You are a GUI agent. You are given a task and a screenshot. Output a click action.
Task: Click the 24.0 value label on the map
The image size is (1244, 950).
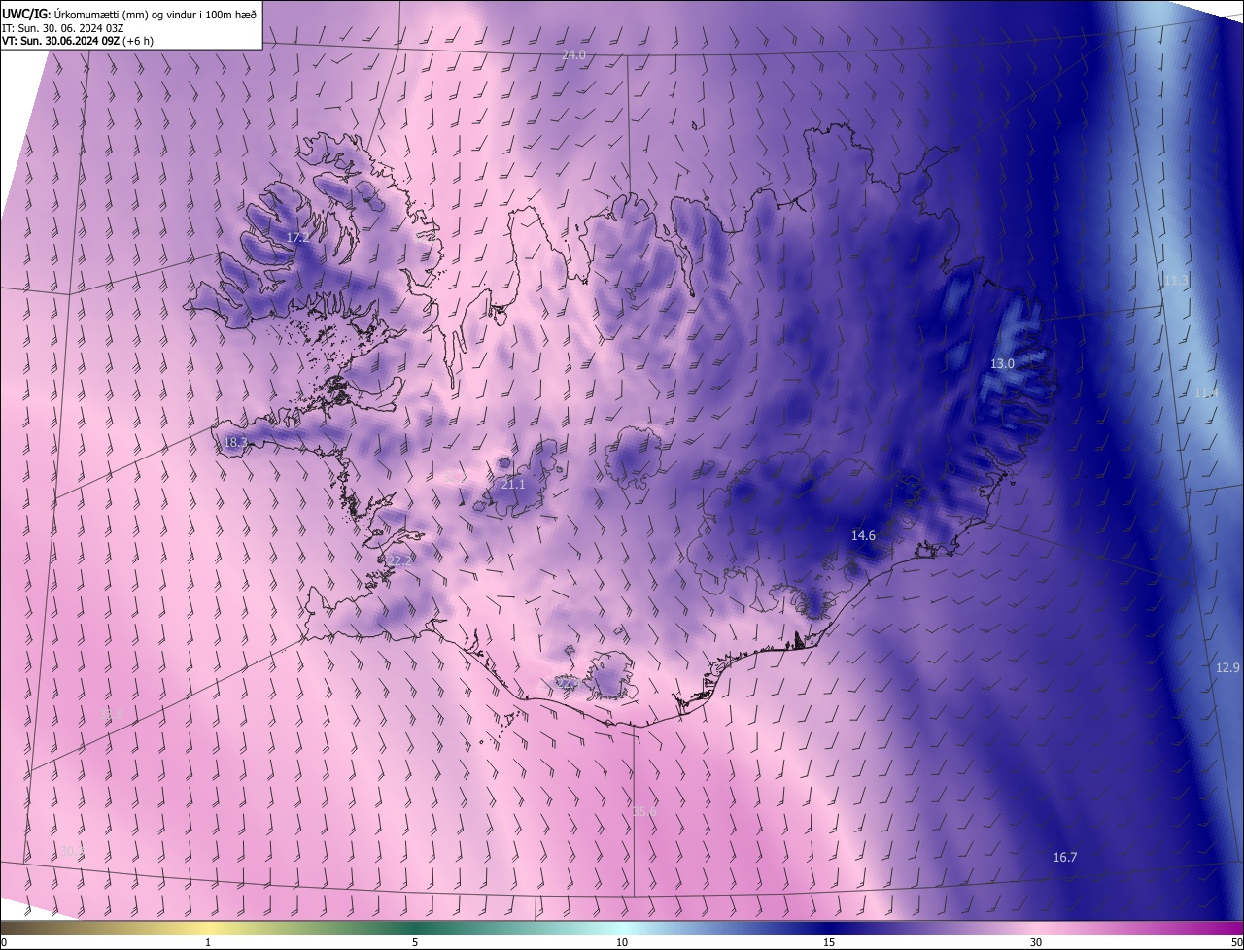coord(574,55)
